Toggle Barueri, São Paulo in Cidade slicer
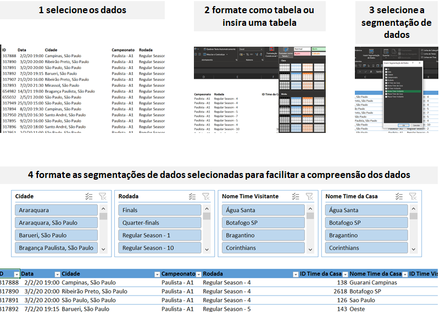The width and height of the screenshot is (440, 312). click(56, 236)
